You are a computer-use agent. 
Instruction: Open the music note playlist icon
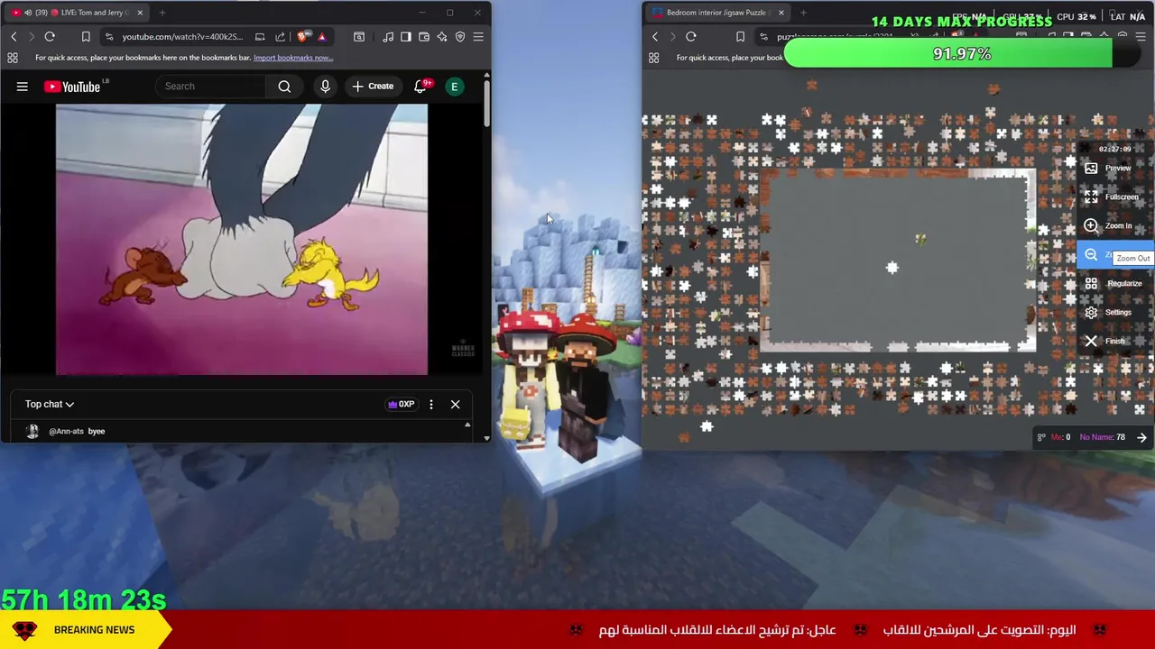[x=388, y=37]
